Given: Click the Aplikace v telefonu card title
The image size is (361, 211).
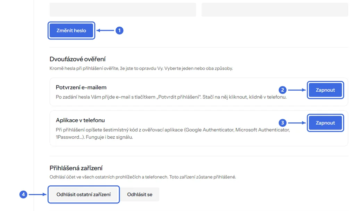Looking at the screenshot, I should pos(80,120).
